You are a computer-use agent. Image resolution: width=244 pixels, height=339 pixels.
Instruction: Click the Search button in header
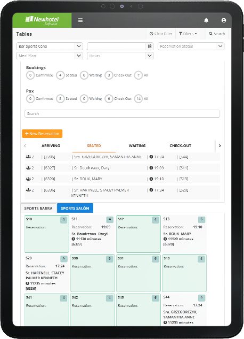click(217, 34)
